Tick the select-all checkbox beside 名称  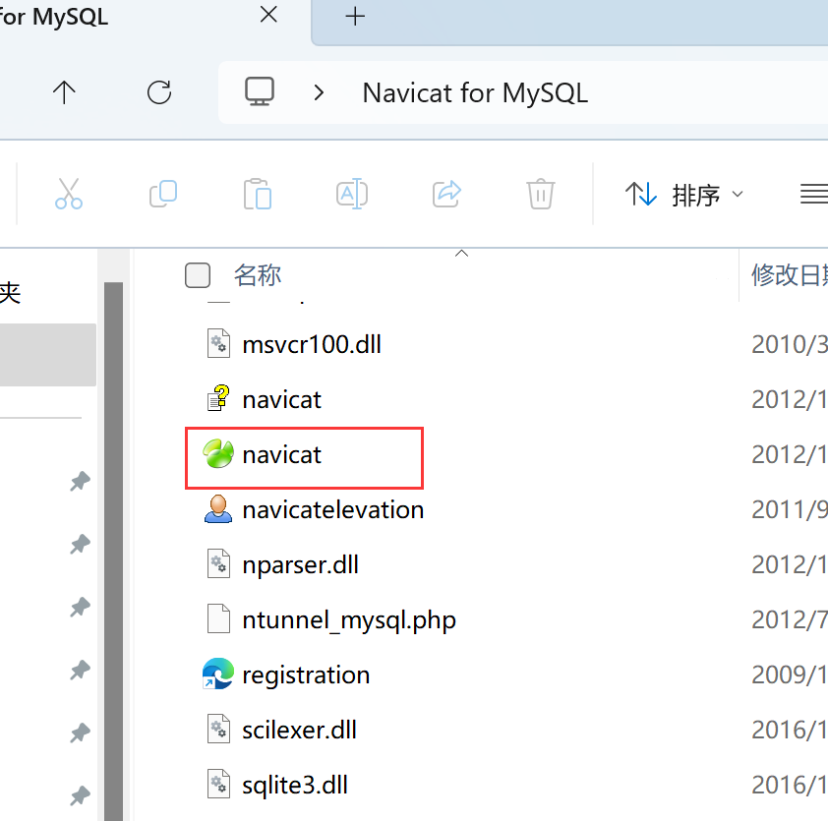(198, 275)
